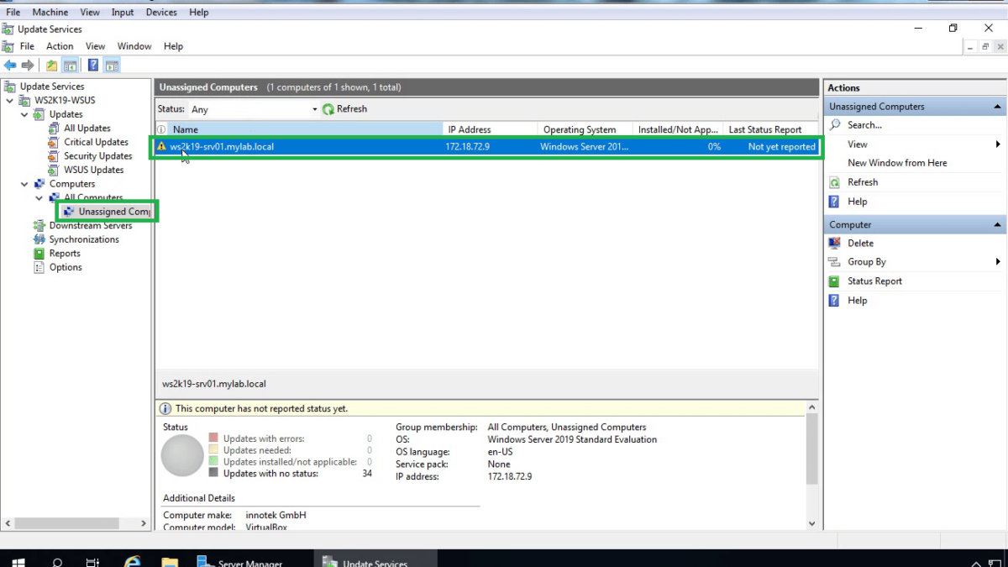Screen dimensions: 1008x567
Task: Click the details pane vertical scrollbar
Action: (811, 449)
